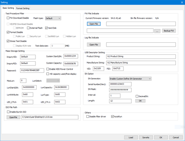Click the InquiryPID input field
185x141 pixels.
28,63
